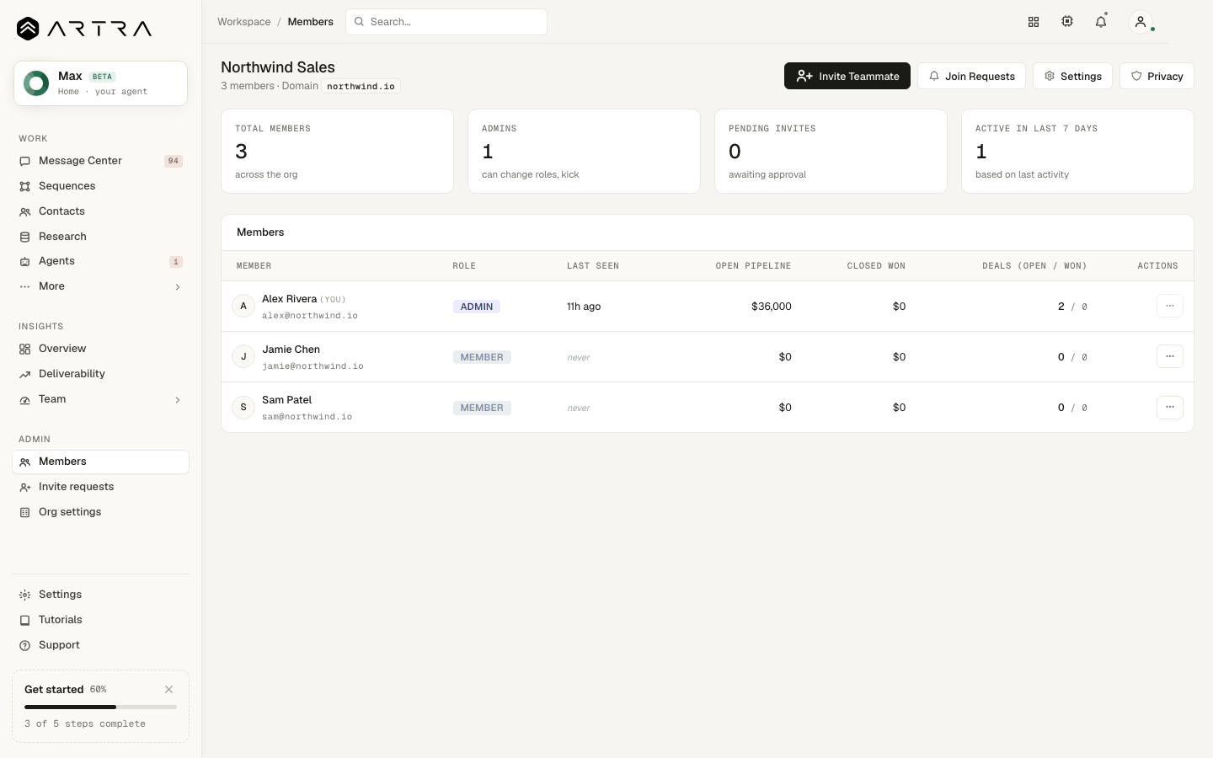The width and height of the screenshot is (1213, 758).
Task: Click the $36,000 open pipeline value
Action: pyautogui.click(x=772, y=307)
